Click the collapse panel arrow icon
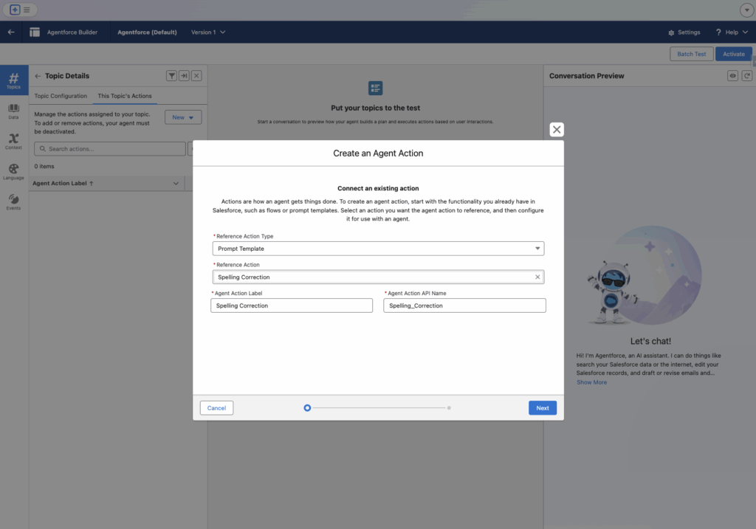Viewport: 756px width, 529px height. click(184, 76)
